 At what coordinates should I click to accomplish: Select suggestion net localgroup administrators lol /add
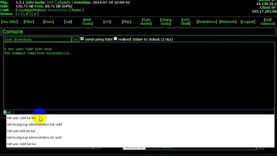[x=34, y=138]
